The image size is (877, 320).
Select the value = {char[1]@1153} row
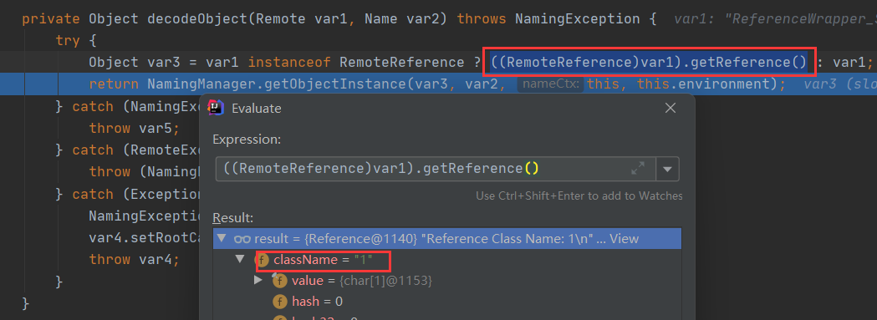coord(447,280)
